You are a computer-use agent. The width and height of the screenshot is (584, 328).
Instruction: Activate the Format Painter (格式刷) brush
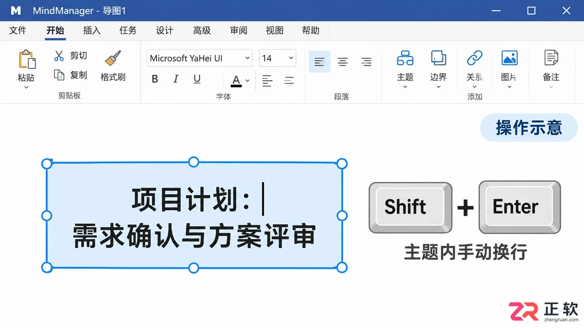(x=113, y=58)
